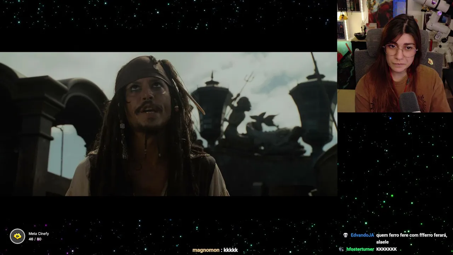Click the pirate movie video frame
453x255 pixels.
168,124
